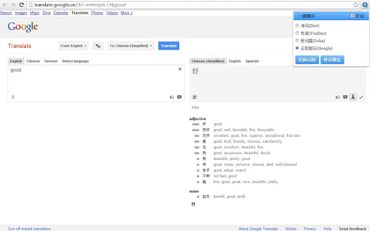Select Chinese (Simplified) target tab
The height and width of the screenshot is (231, 370).
click(208, 61)
